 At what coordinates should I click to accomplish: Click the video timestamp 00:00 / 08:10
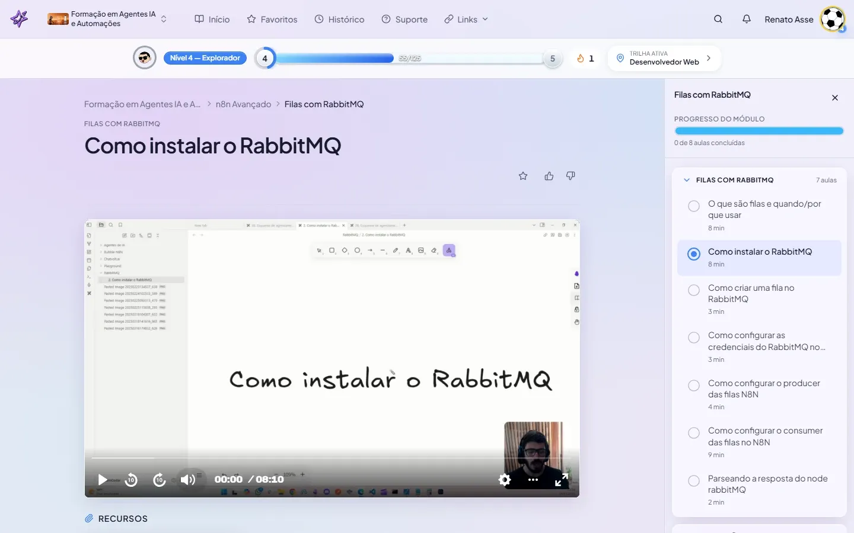click(x=249, y=480)
